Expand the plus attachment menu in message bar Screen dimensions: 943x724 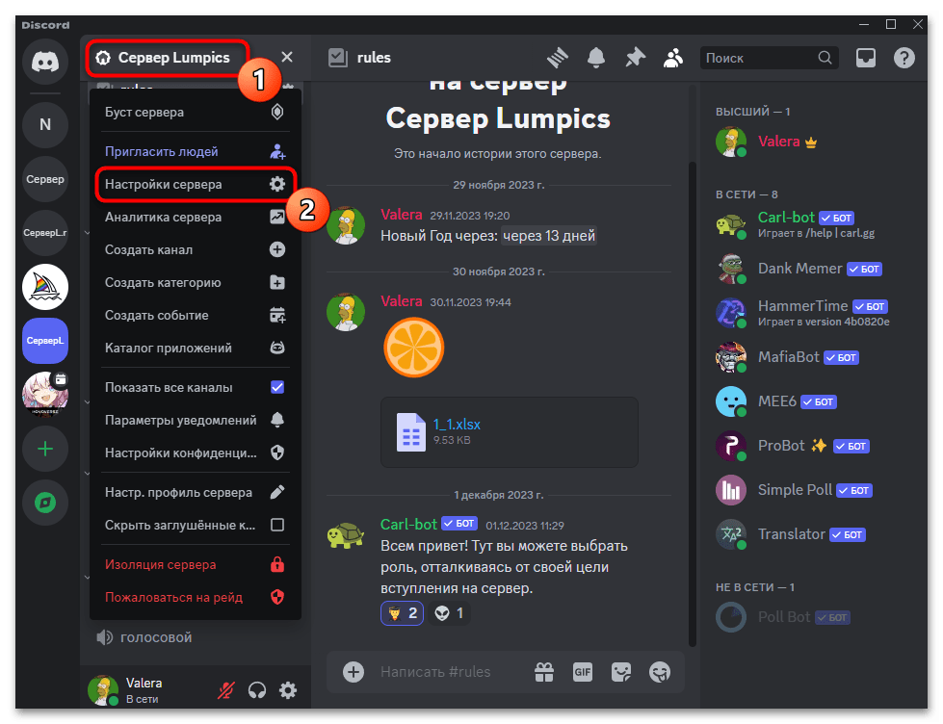pyautogui.click(x=354, y=672)
